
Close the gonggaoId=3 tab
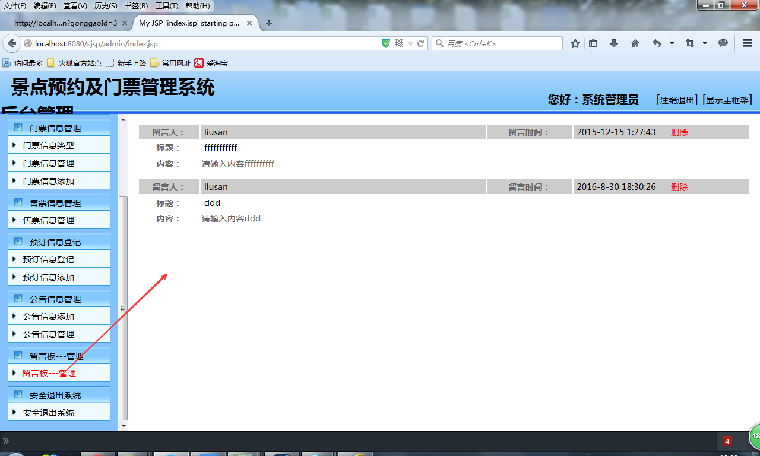[124, 23]
